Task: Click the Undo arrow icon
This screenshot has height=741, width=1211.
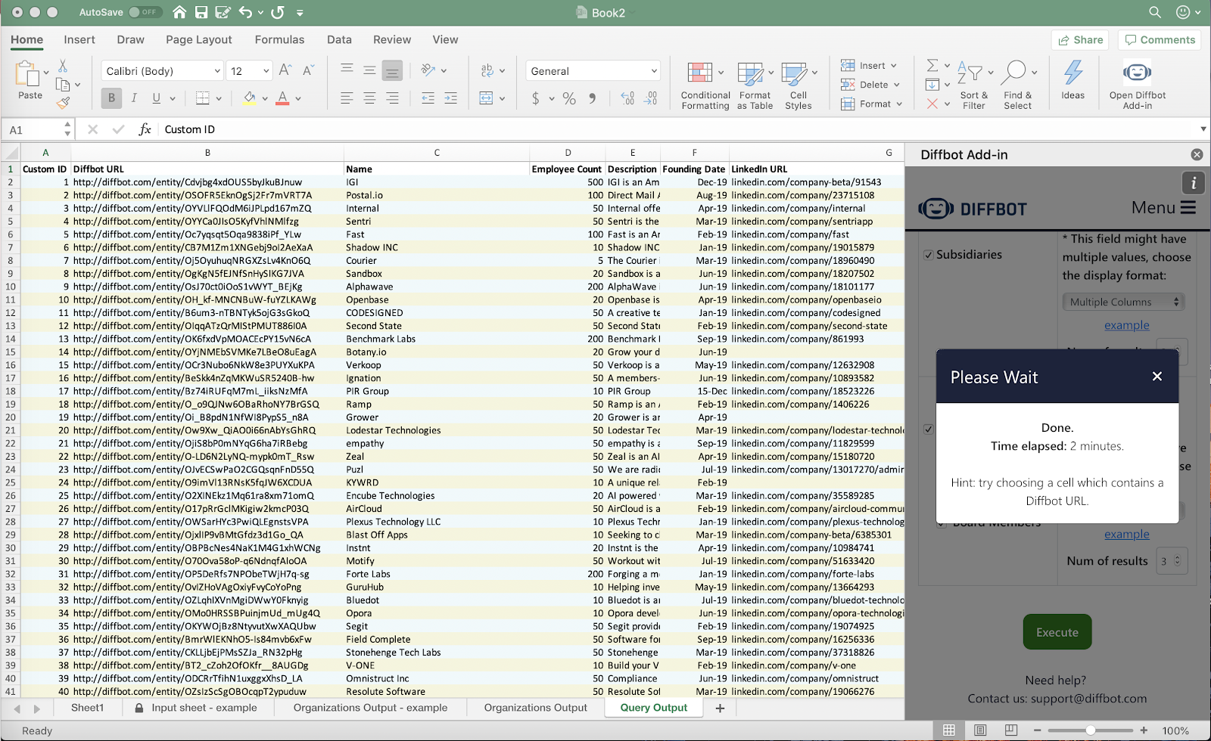Action: [x=245, y=12]
